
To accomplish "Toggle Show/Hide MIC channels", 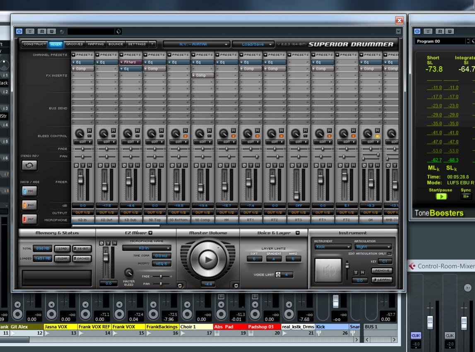I will tap(29, 191).
